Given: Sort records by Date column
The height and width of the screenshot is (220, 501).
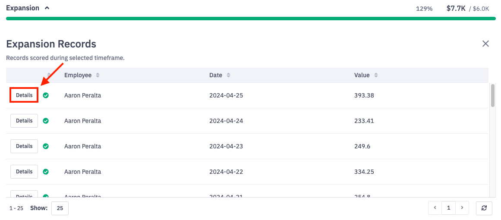Looking at the screenshot, I should point(228,75).
